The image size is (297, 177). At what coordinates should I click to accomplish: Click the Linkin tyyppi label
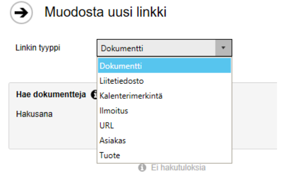[38, 48]
